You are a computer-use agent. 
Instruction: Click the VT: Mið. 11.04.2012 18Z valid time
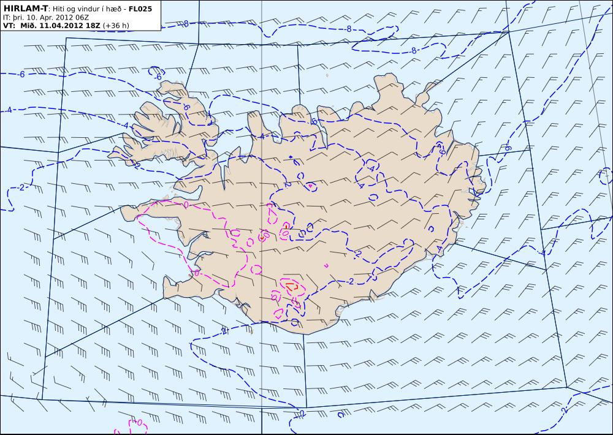click(52, 25)
